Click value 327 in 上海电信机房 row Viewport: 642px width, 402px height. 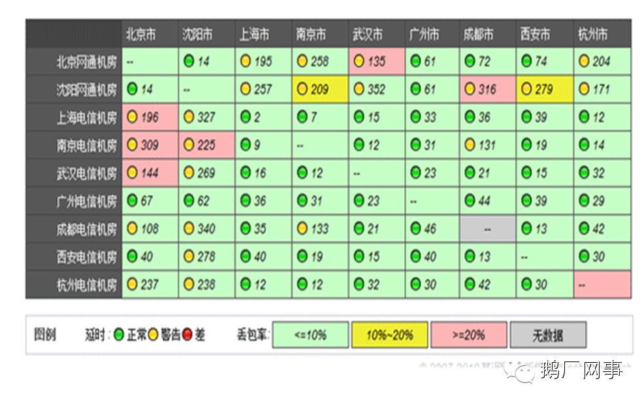click(206, 117)
